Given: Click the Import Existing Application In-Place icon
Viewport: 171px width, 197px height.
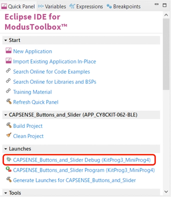Looking at the screenshot, I should 9,61.
